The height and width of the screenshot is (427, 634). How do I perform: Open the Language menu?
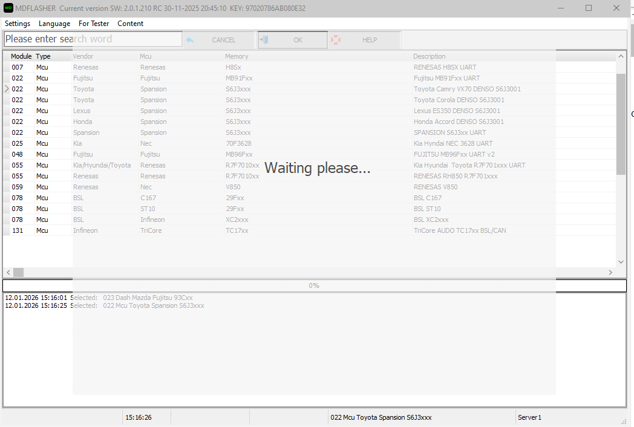point(54,24)
